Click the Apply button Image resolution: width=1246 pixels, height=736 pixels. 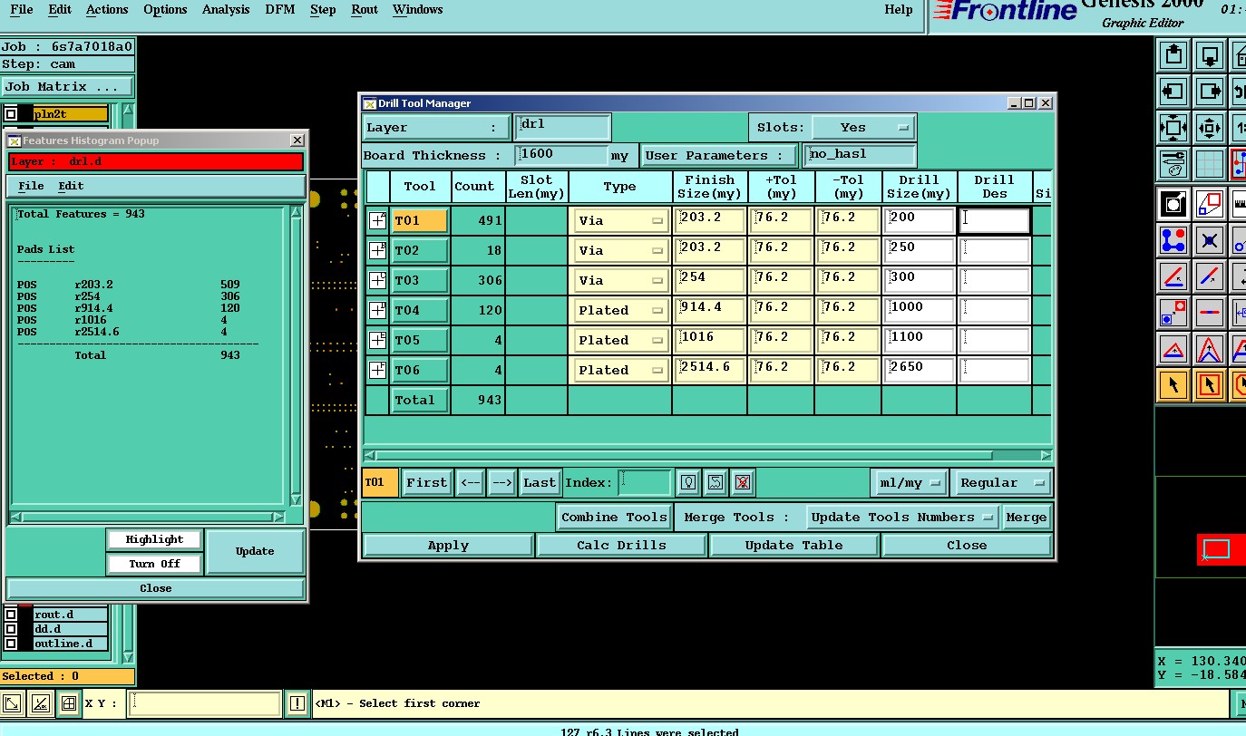coord(448,546)
